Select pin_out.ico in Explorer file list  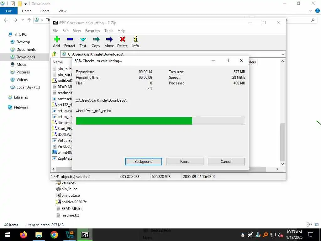pyautogui.click(x=68, y=195)
